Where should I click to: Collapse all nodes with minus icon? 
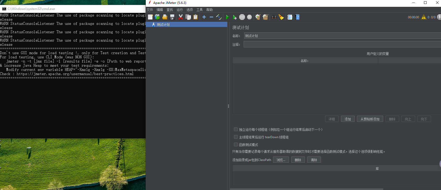tap(211, 17)
